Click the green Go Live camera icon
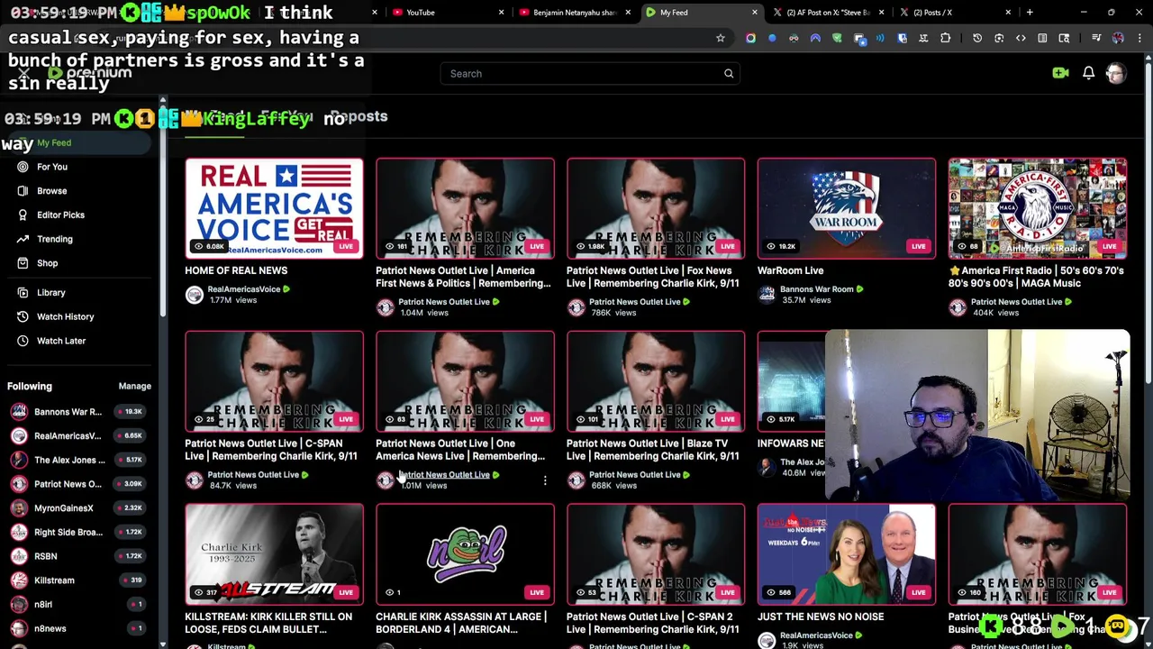This screenshot has height=649, width=1153. click(1060, 73)
